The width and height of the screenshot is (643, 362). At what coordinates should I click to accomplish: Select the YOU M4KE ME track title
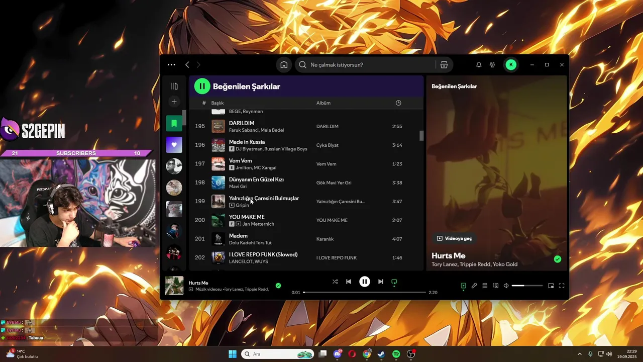tap(247, 217)
